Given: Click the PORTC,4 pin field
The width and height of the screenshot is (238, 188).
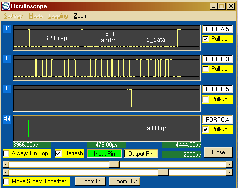Looking at the screenshot, I should pyautogui.click(x=217, y=120).
